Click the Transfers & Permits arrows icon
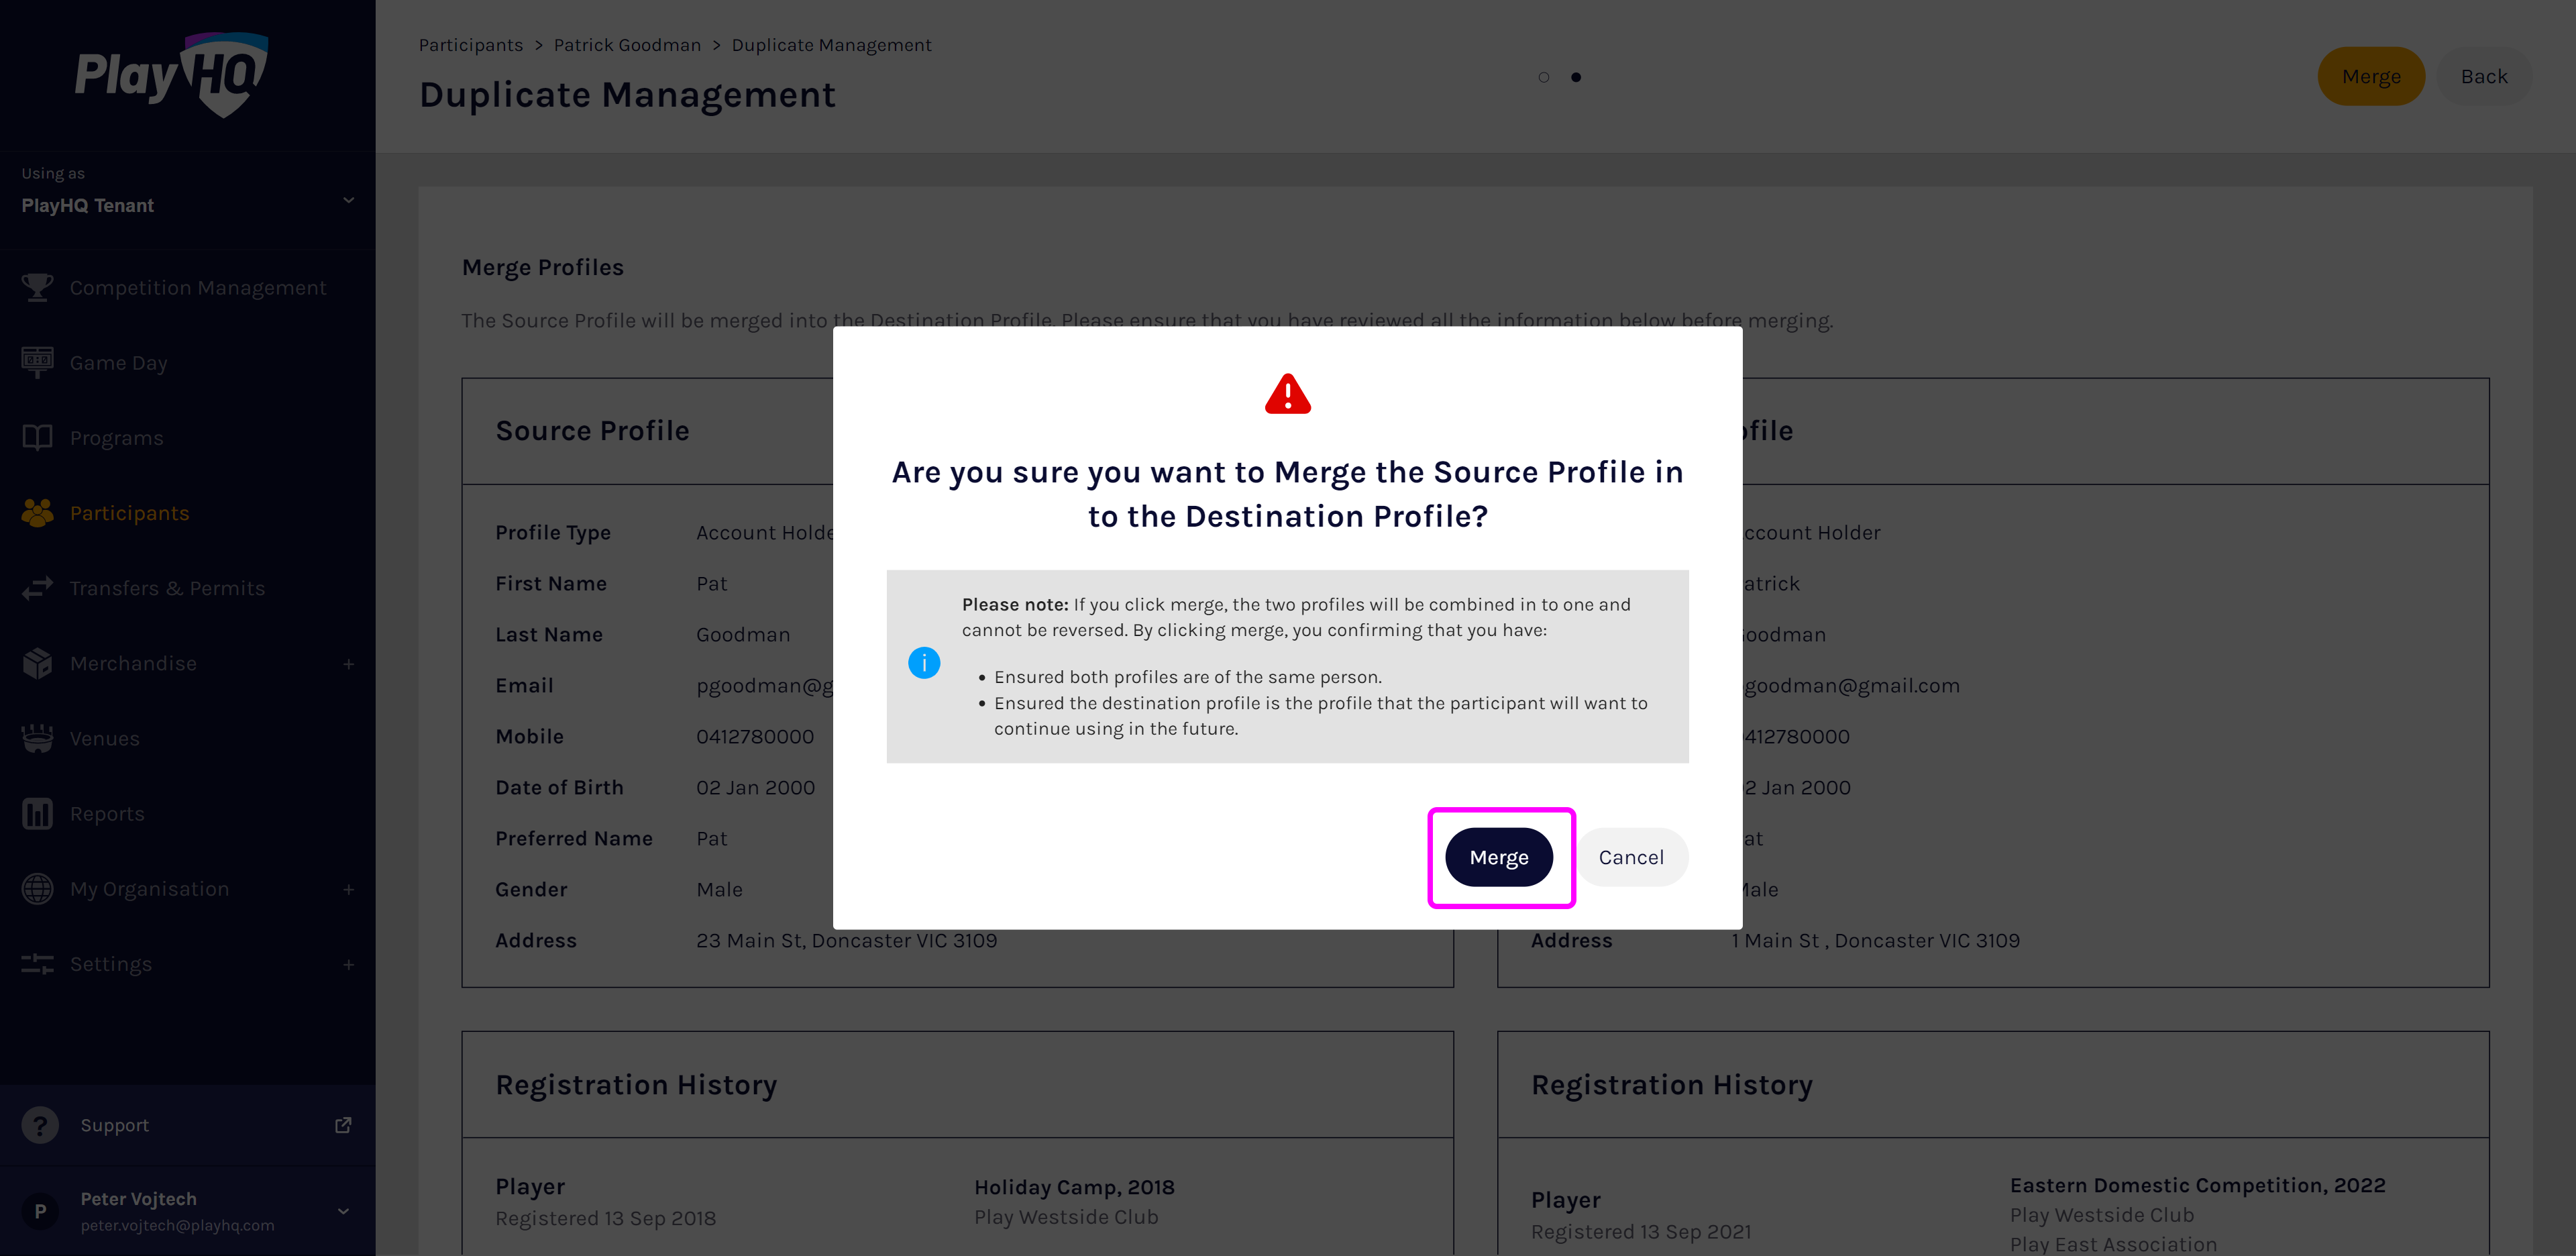 coord(37,588)
